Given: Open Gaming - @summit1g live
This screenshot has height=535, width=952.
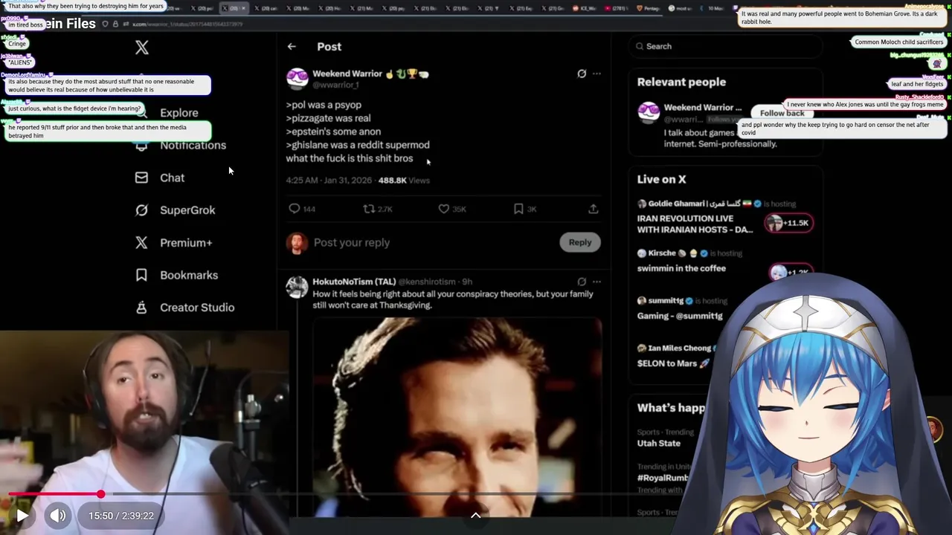Looking at the screenshot, I should click(680, 316).
